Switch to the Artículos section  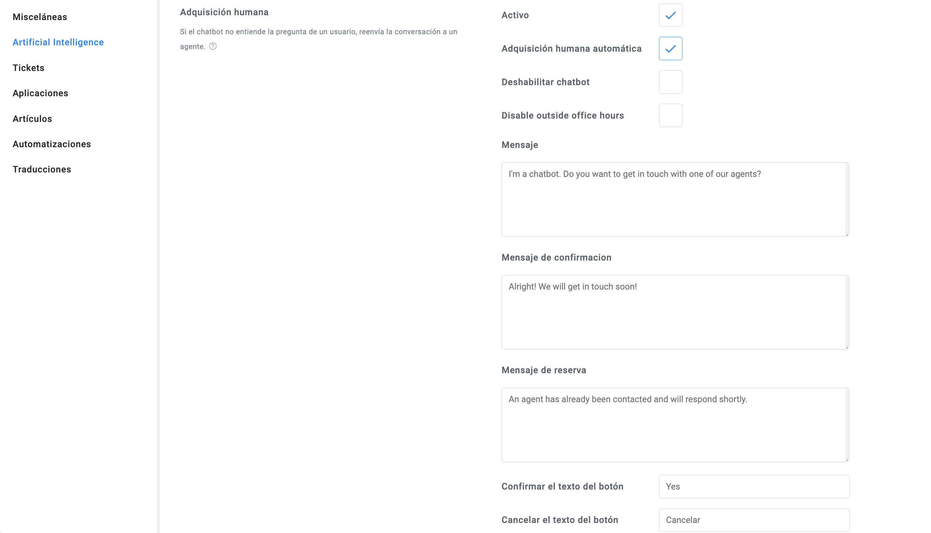tap(32, 119)
